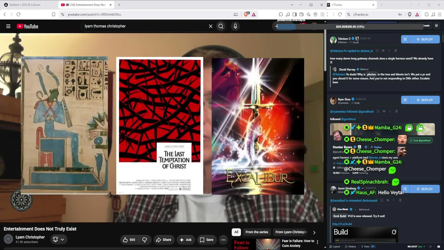Open the J7Tracker browser menu
The width and height of the screenshot is (444, 250).
440,14
